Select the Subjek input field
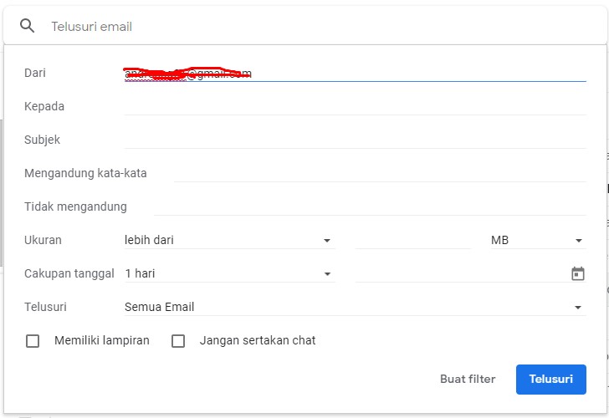This screenshot has height=418, width=609. 355,140
